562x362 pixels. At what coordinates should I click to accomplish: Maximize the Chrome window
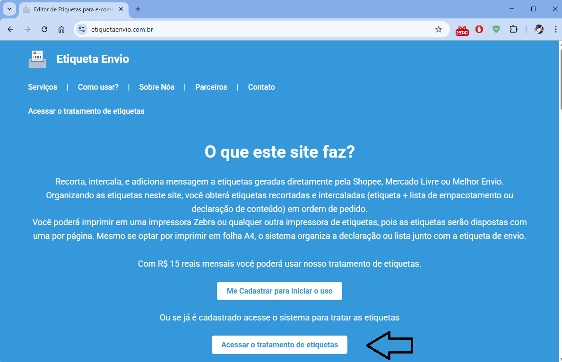[x=534, y=9]
